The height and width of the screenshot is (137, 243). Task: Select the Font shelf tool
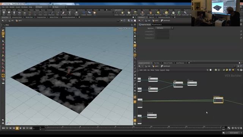(69, 13)
